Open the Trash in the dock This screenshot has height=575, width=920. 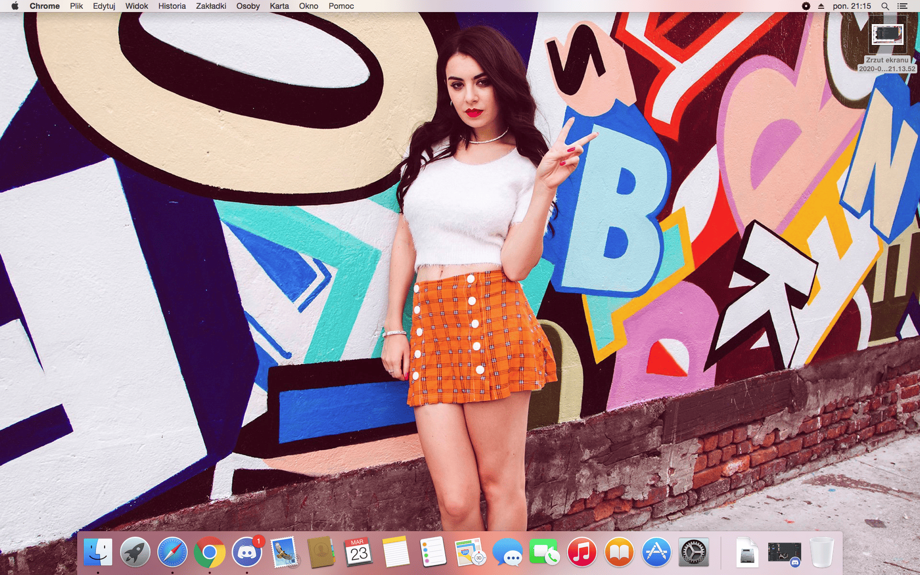coord(821,552)
